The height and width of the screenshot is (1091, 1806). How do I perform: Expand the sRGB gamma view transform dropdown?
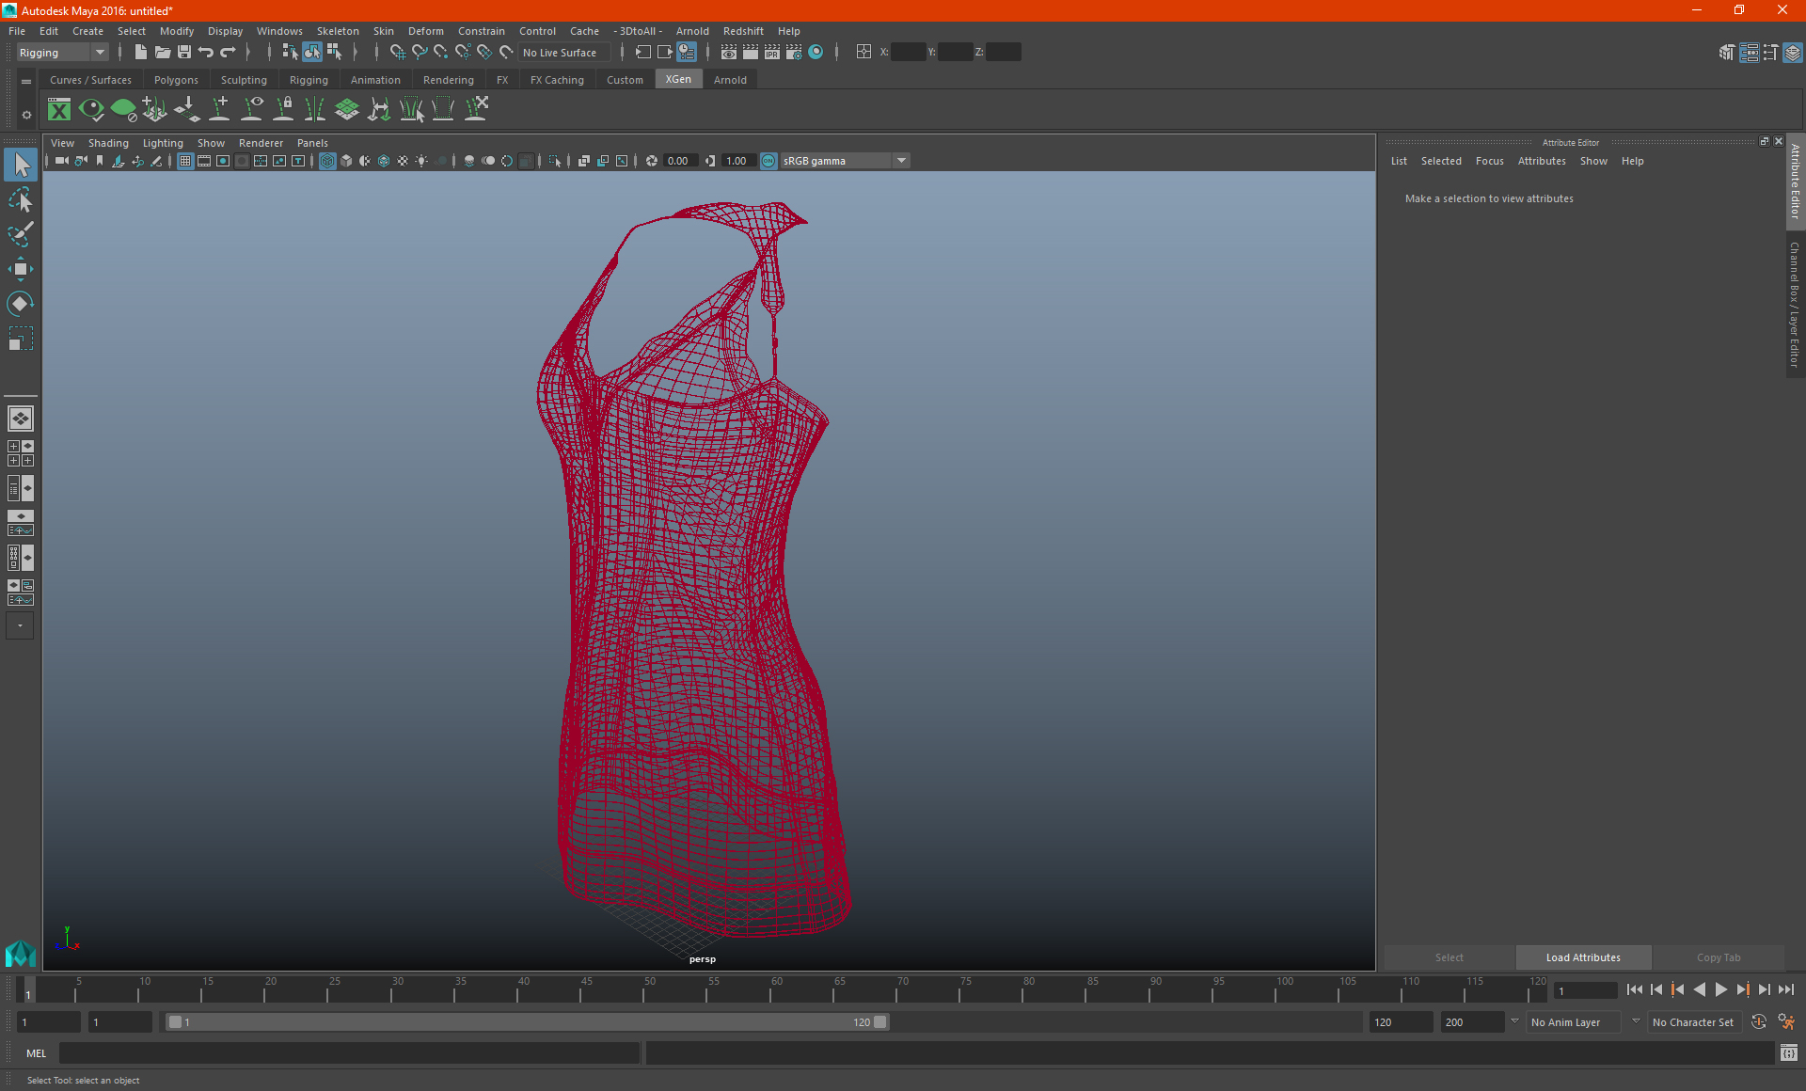coord(901,161)
